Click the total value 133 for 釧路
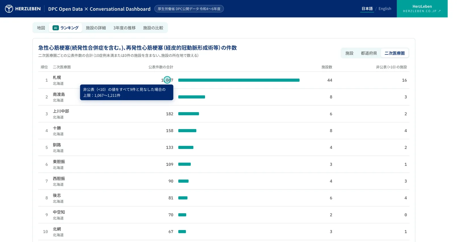 170,148
